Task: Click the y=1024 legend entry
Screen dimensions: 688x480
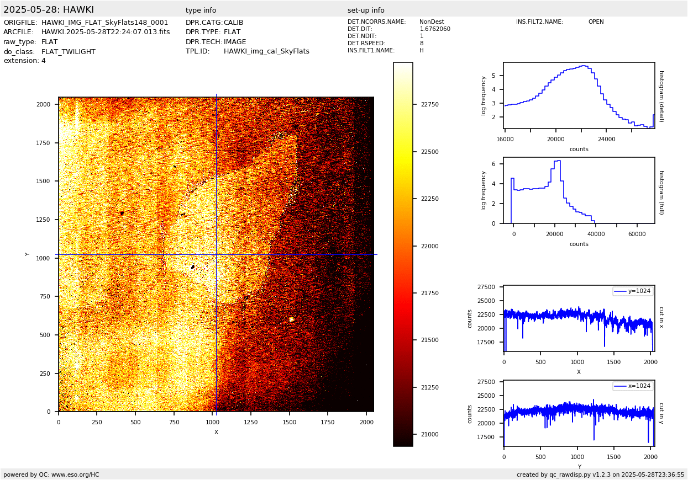Action: pos(633,291)
